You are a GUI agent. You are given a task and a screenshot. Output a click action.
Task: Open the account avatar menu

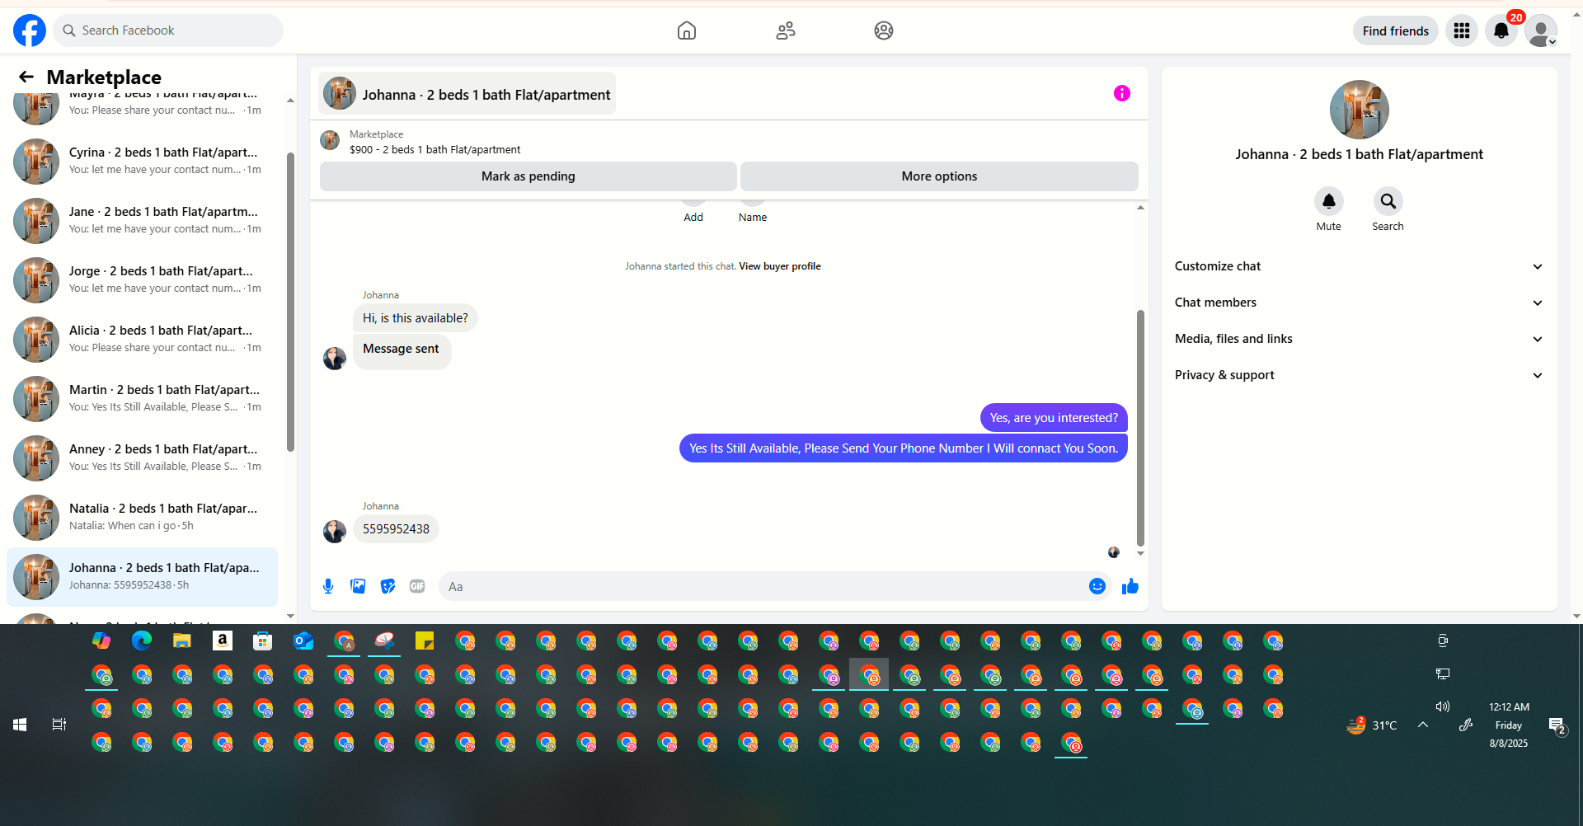tap(1541, 31)
